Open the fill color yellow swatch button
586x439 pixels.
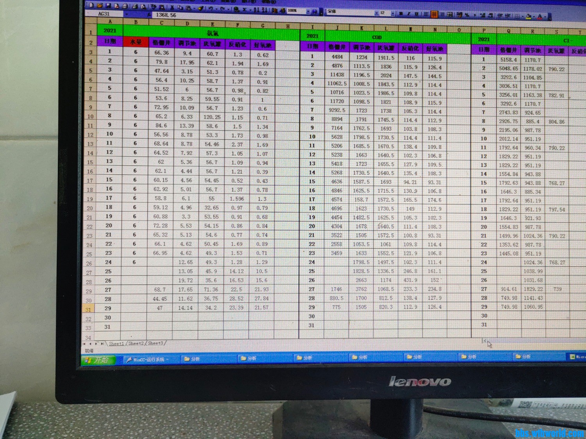point(528,16)
